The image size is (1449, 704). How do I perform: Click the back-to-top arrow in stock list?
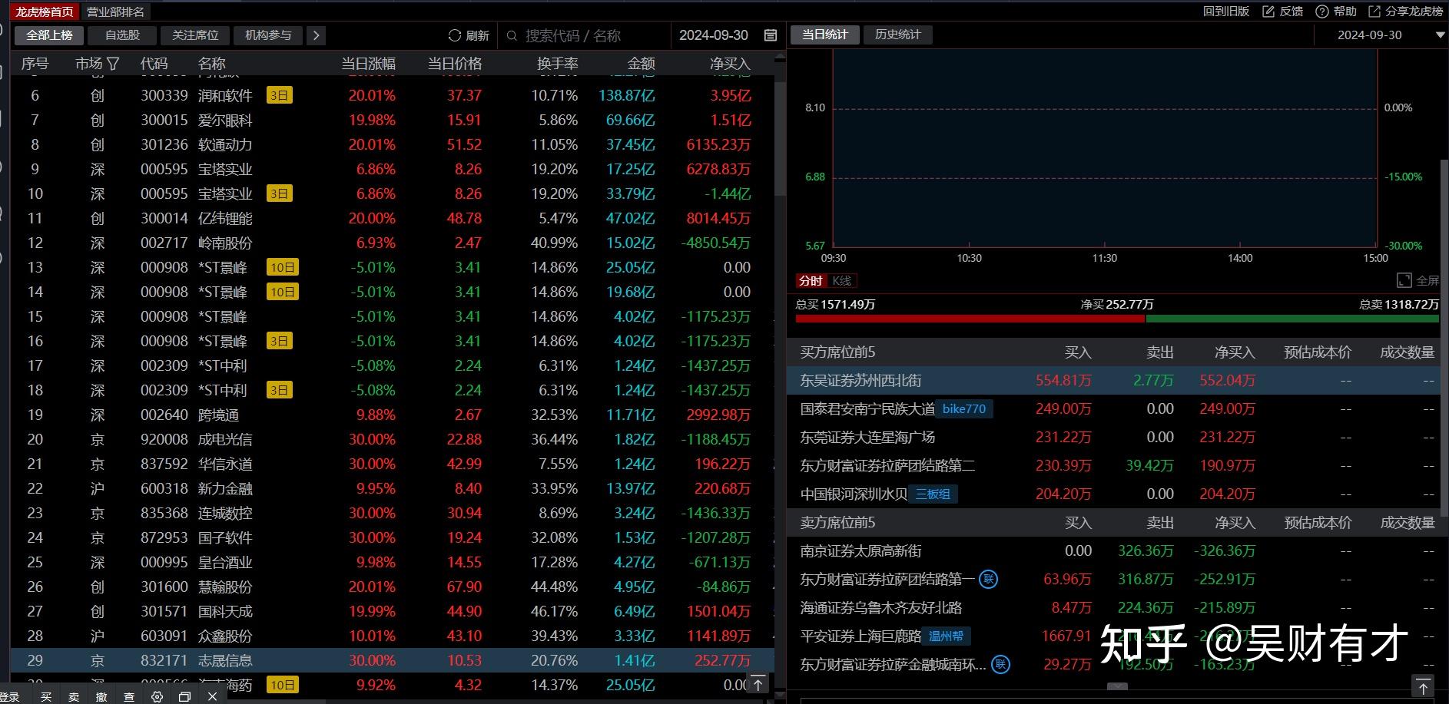[758, 683]
